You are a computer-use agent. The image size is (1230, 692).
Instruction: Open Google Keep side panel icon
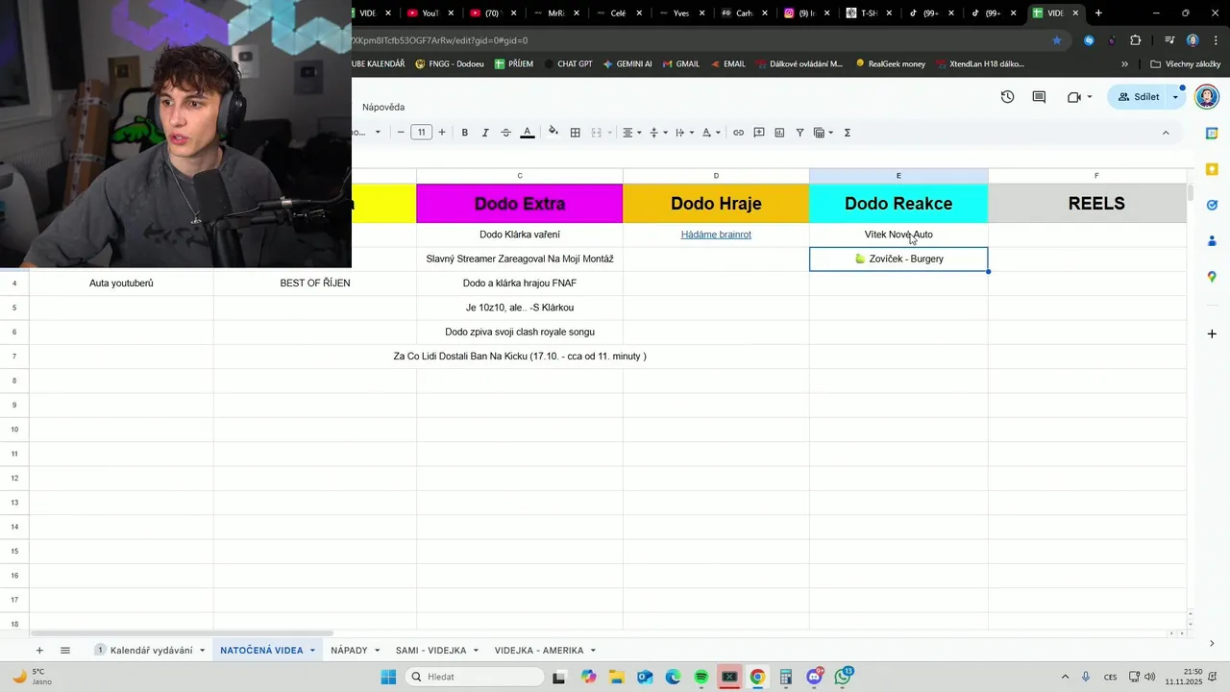point(1212,169)
